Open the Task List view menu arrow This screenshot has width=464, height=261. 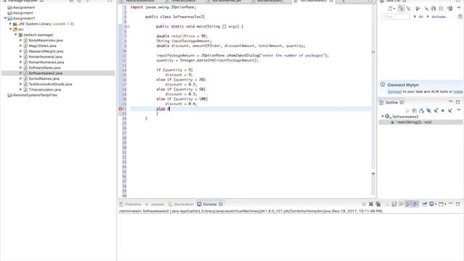point(459,8)
